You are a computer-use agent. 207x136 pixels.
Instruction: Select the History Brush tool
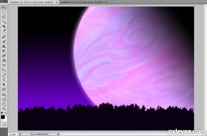pyautogui.click(x=4, y=51)
